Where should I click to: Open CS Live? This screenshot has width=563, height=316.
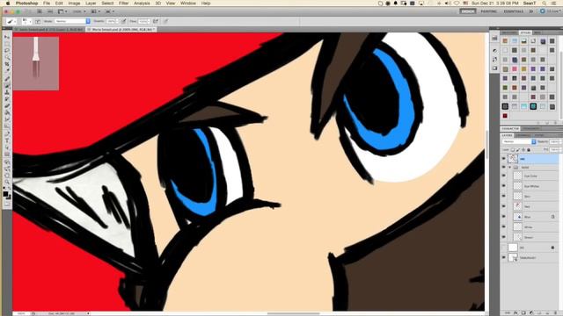click(x=551, y=11)
